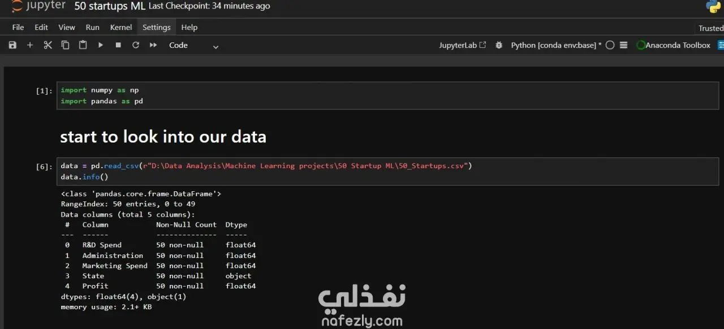Open the cell type Code dropdown
724x329 pixels.
193,46
